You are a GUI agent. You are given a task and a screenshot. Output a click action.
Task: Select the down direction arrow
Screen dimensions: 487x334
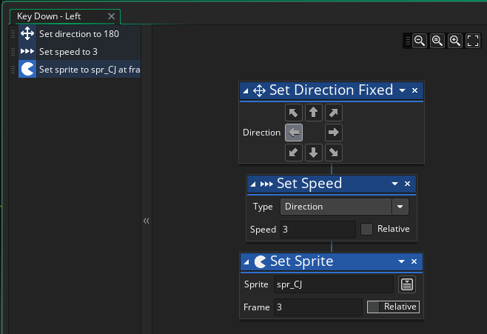[314, 153]
